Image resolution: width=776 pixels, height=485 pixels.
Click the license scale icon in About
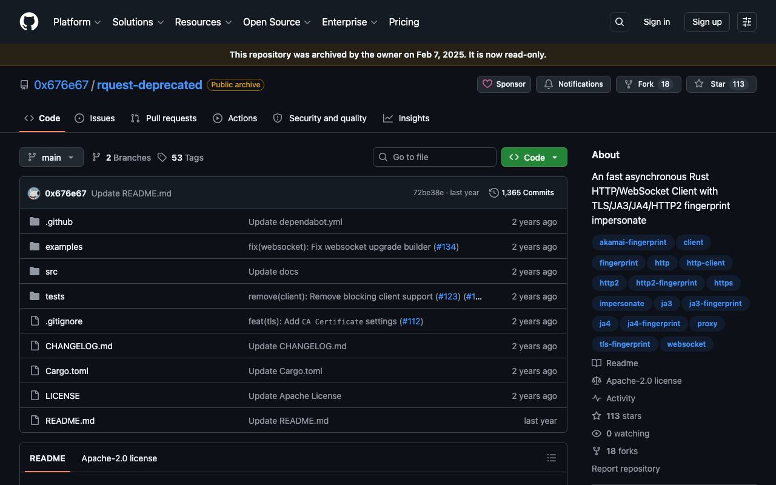[x=597, y=381]
